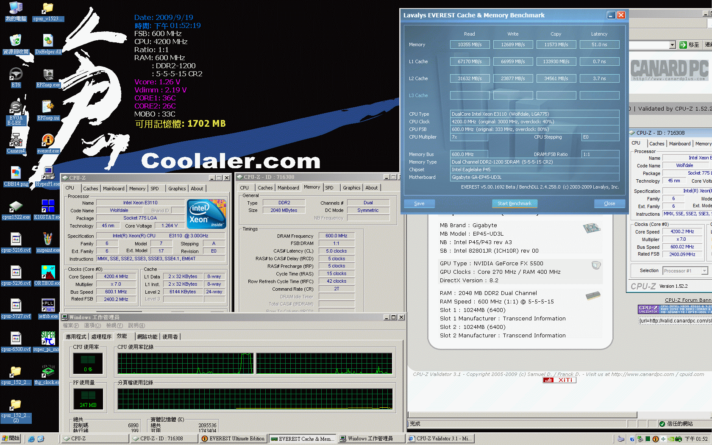Launch the thg_clock.exe desktop icon
The image size is (712, 445).
[48, 375]
